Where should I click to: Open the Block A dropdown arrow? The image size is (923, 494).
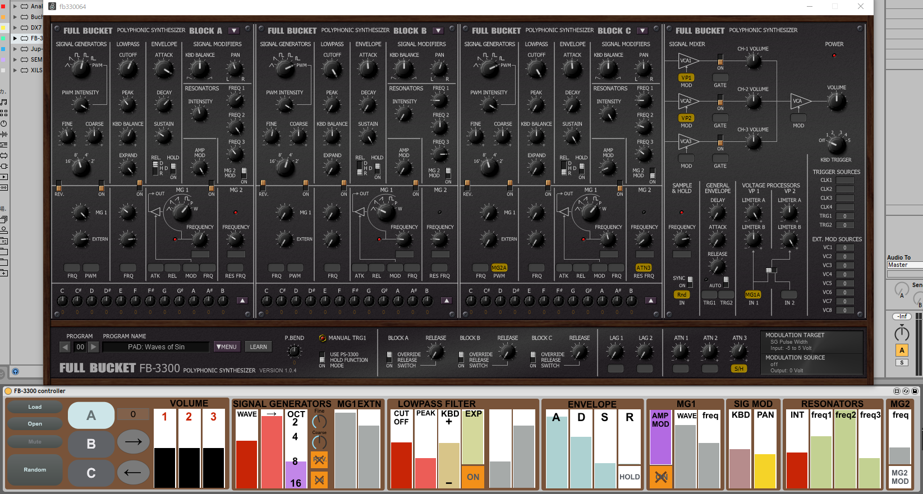pos(234,31)
